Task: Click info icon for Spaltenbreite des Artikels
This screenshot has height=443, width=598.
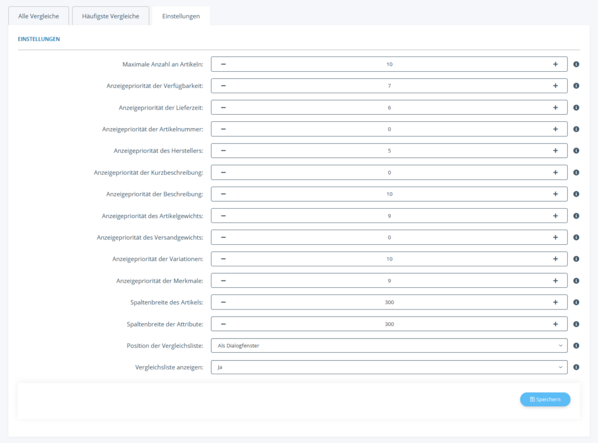Action: [x=576, y=303]
